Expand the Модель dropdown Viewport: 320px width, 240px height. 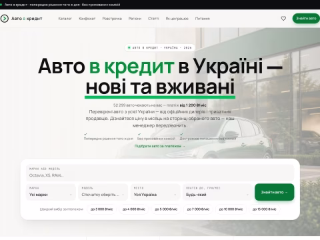click(103, 192)
